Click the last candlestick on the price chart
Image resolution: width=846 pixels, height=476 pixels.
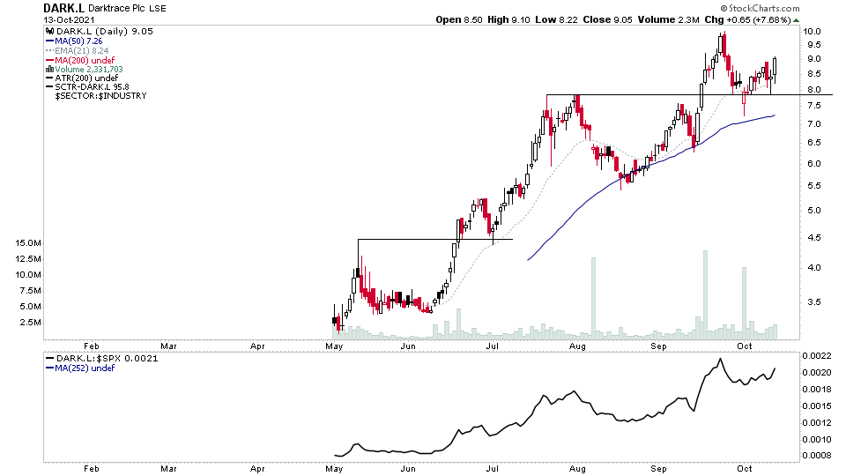pos(775,69)
